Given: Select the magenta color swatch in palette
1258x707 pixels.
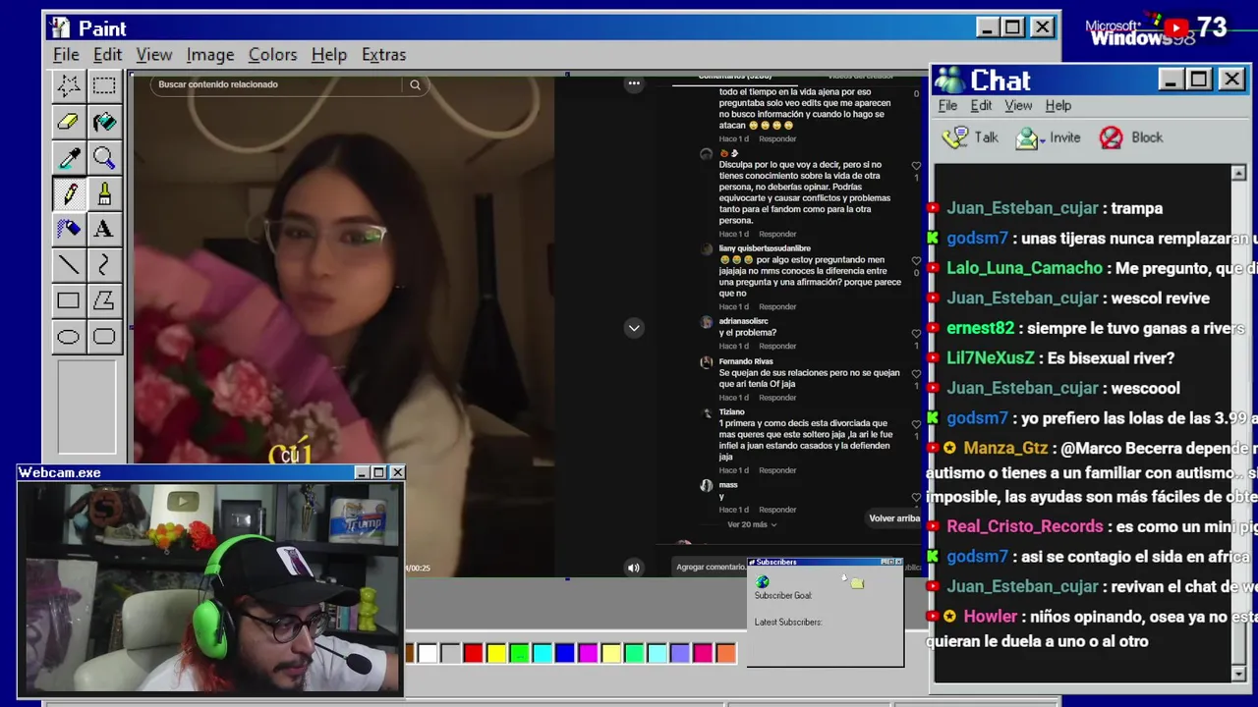Looking at the screenshot, I should (588, 653).
